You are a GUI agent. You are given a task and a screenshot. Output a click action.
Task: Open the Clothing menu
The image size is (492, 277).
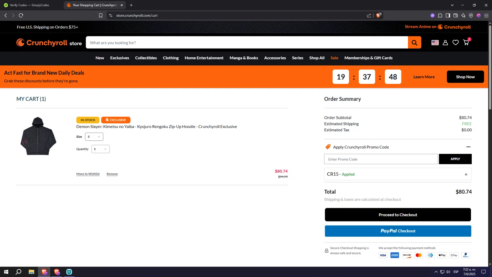click(171, 58)
